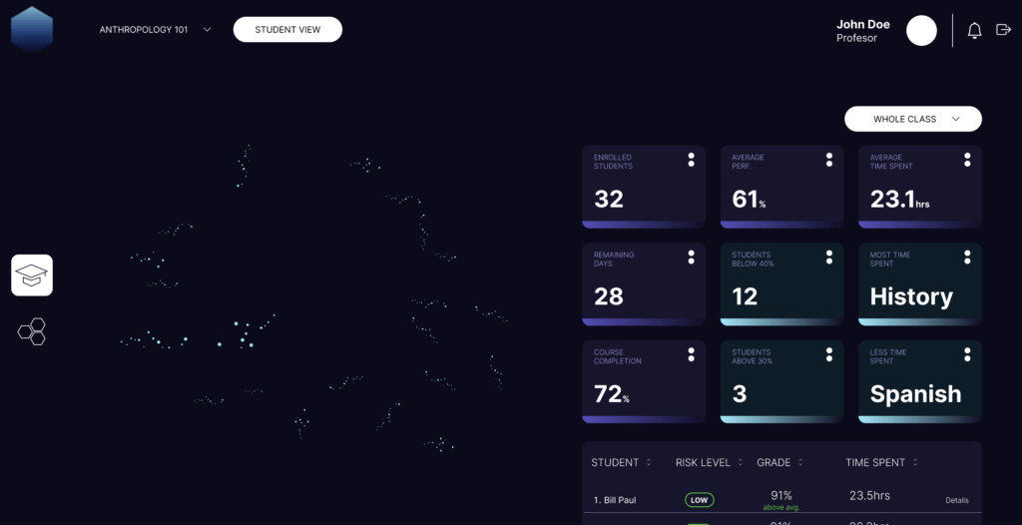
Task: Select the hexagon cluster sidebar icon
Action: pos(32,331)
